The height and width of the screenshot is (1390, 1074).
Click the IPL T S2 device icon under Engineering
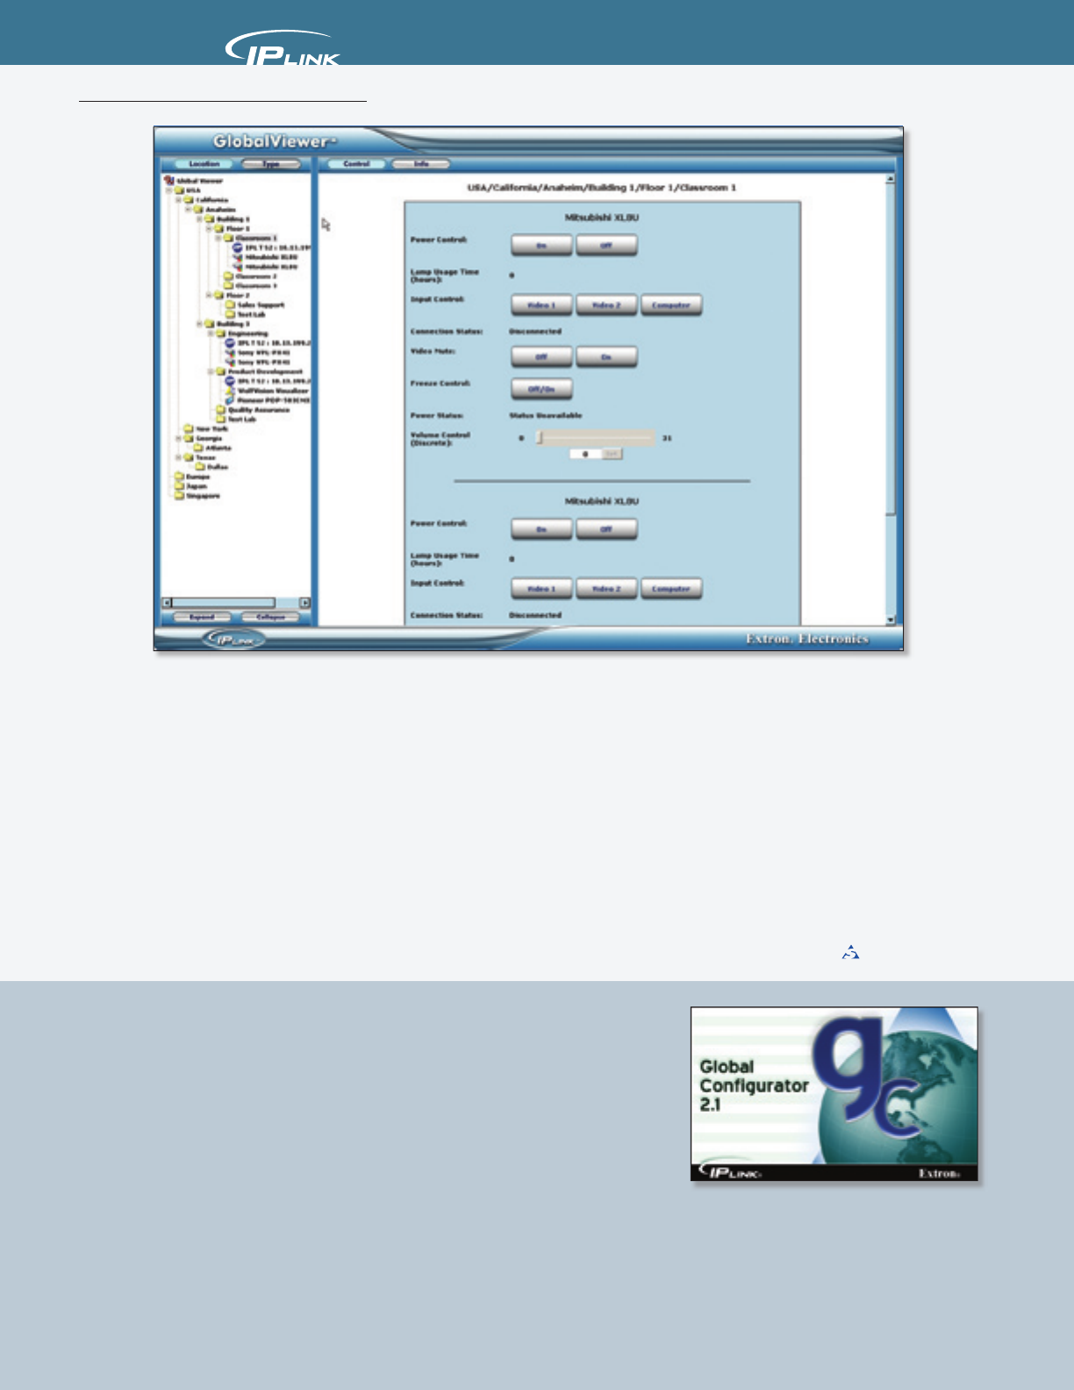pos(230,343)
